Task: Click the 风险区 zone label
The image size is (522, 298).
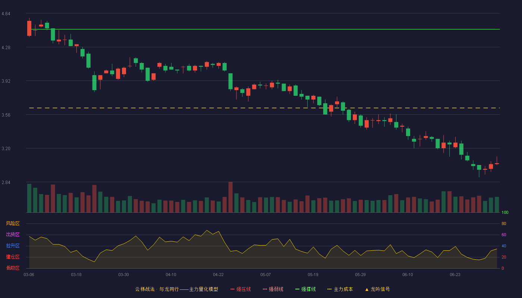Action: 13,223
